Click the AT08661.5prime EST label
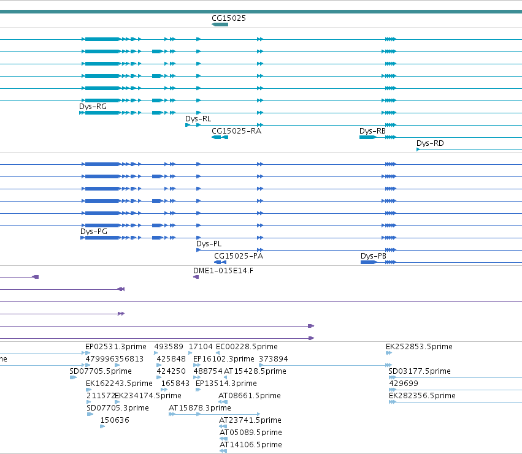This screenshot has width=522, height=454. click(250, 396)
